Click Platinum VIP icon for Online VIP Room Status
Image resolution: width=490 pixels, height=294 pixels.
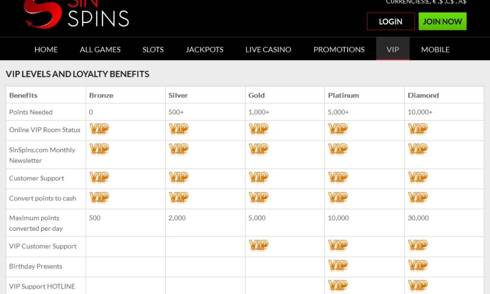338,129
